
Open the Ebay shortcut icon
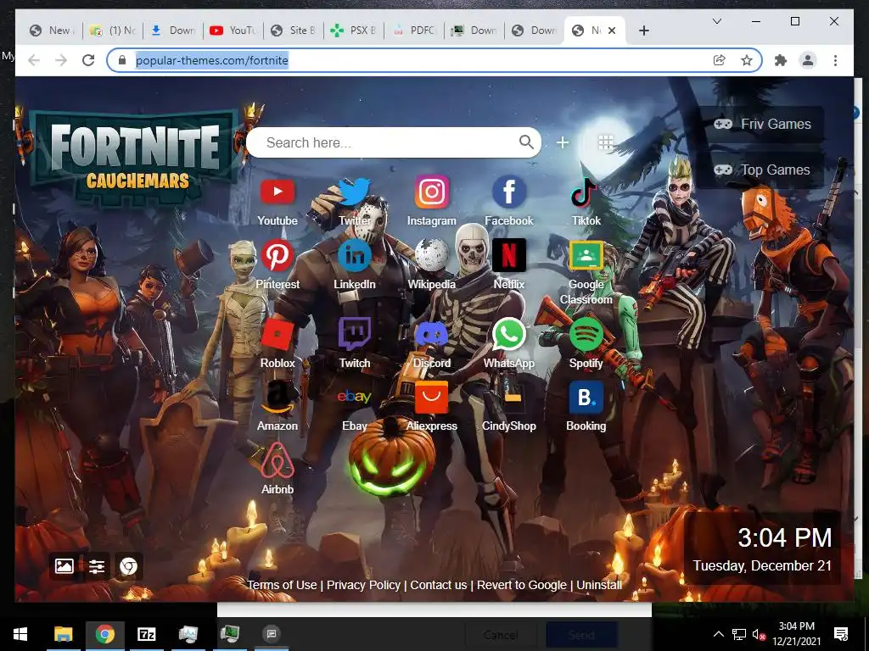click(354, 397)
